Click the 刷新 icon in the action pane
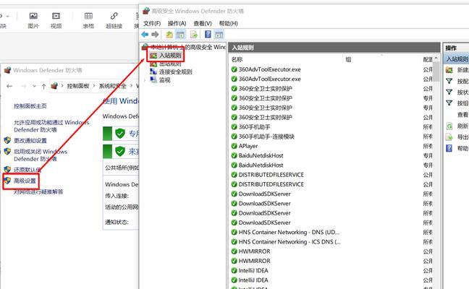Viewport: 469px width, 289px height. 449,126
